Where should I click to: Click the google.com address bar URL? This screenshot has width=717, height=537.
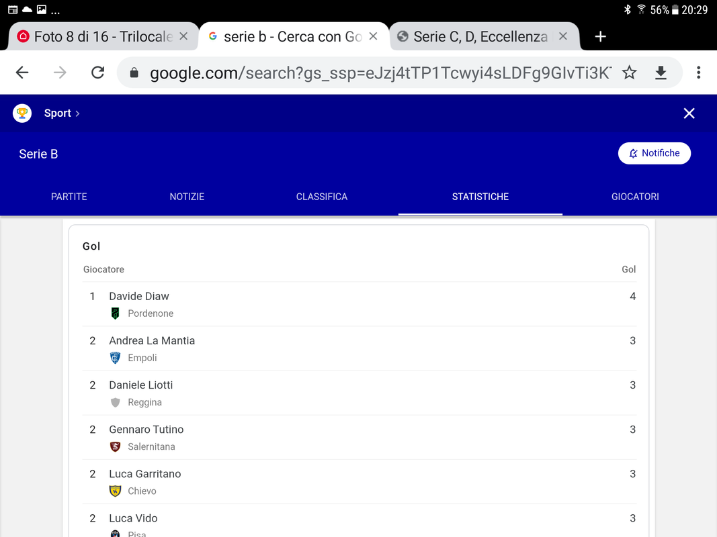[x=380, y=73]
